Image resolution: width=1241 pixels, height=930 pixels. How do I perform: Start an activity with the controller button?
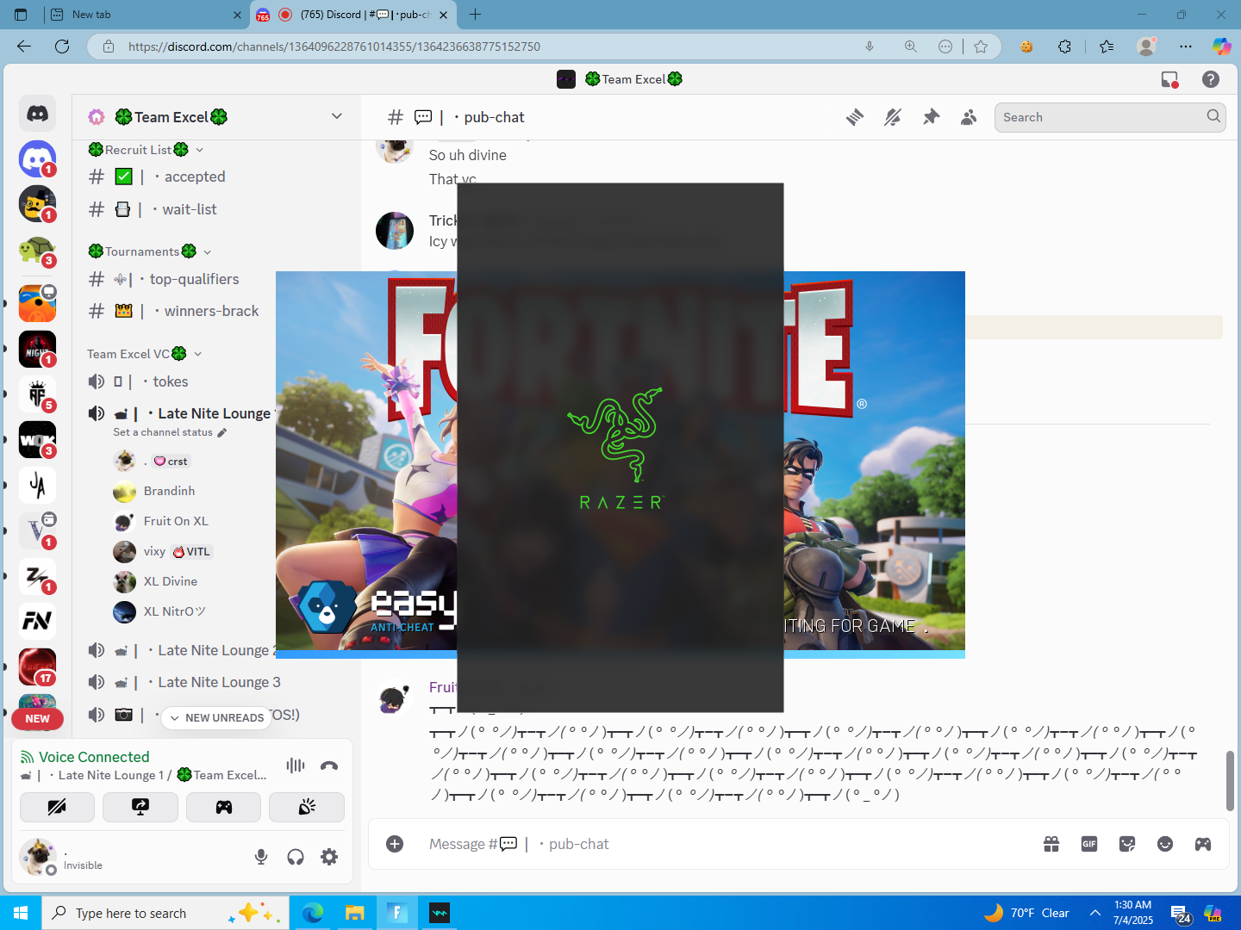pyautogui.click(x=224, y=807)
